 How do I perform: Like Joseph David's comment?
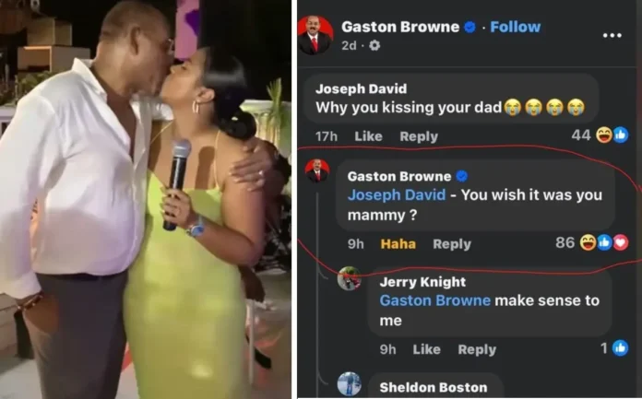(x=368, y=136)
